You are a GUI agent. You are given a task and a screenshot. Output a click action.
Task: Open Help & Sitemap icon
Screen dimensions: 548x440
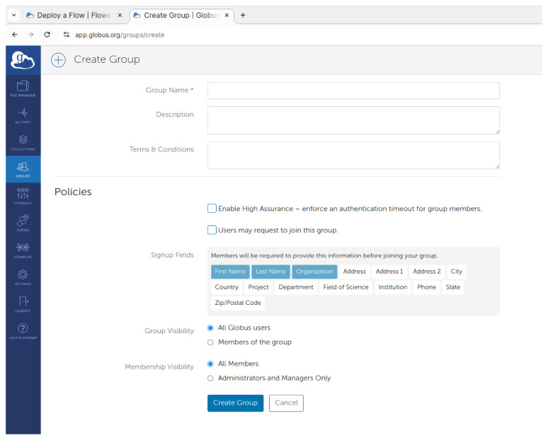(23, 330)
